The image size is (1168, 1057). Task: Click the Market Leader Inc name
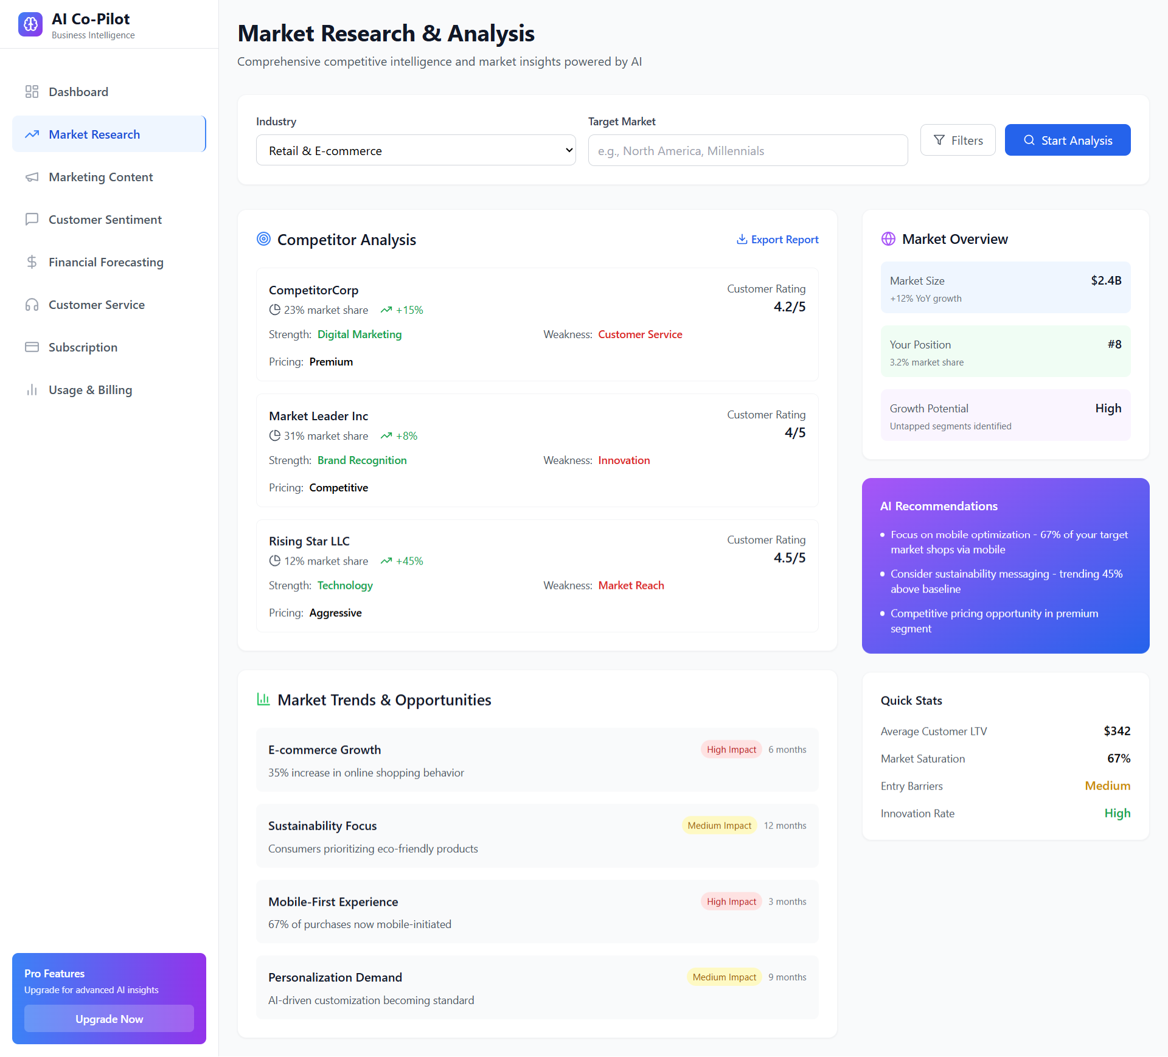pyautogui.click(x=318, y=416)
